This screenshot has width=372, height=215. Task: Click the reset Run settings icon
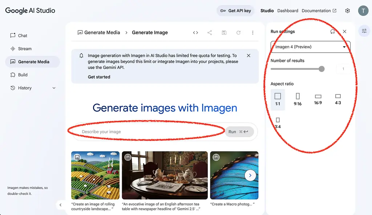[332, 31]
